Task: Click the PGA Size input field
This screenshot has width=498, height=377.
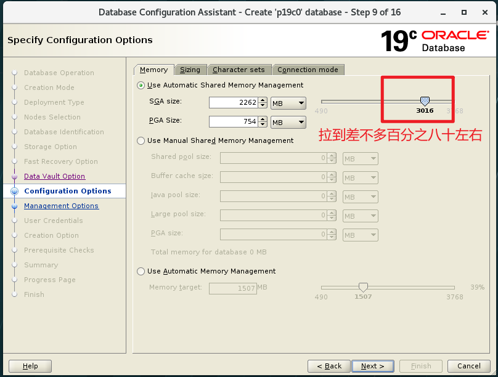Action: [x=234, y=121]
